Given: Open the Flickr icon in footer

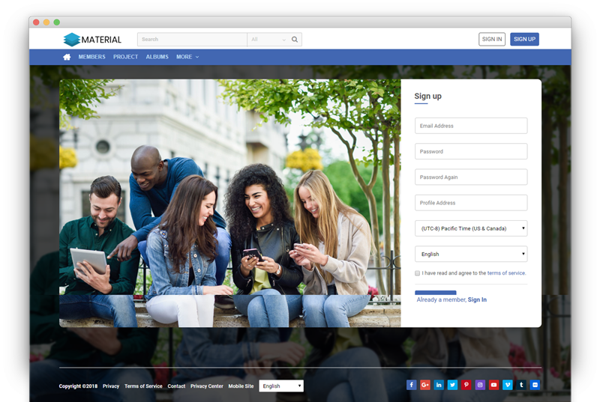Looking at the screenshot, I should (535, 385).
